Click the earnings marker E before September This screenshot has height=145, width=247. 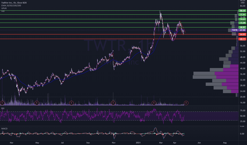click(x=71, y=103)
